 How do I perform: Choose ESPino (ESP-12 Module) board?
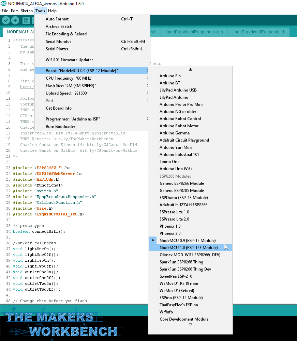191,297
